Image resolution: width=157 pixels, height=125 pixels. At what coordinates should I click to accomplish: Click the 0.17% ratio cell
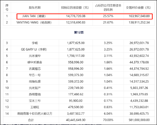[x=108, y=101]
